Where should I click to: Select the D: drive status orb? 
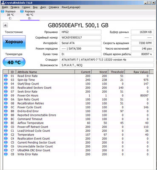[x=22, y=11]
